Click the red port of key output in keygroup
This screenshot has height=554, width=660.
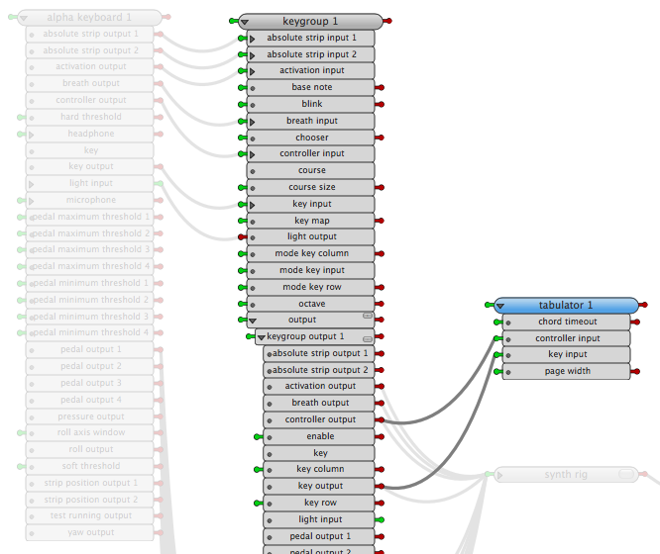(x=380, y=487)
